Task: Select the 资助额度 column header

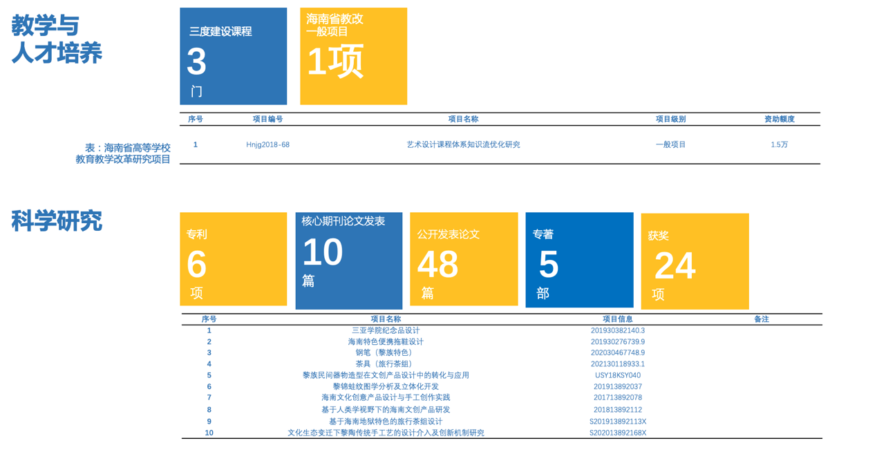Action: click(x=779, y=119)
